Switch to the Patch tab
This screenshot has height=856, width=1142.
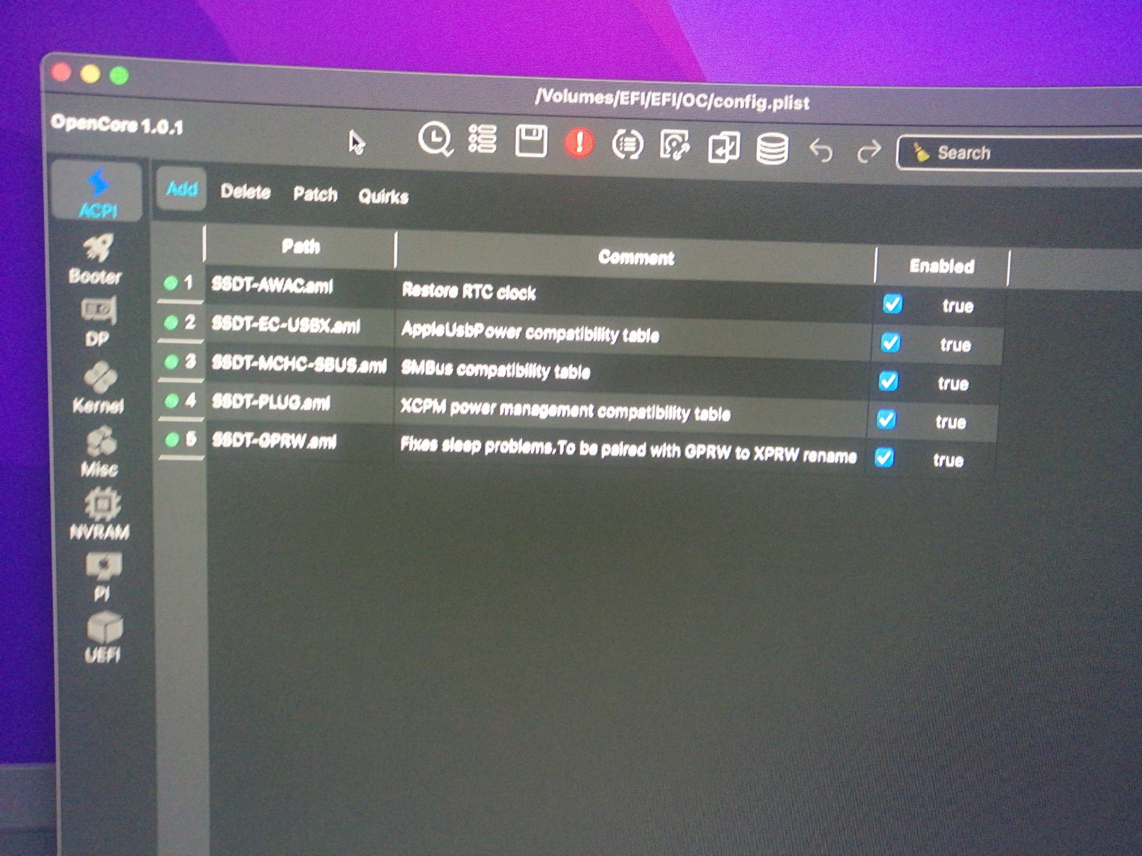[315, 194]
